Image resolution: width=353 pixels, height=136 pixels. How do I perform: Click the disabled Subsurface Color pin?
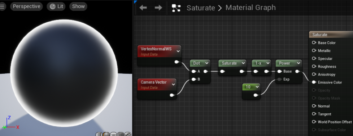pos(314,130)
